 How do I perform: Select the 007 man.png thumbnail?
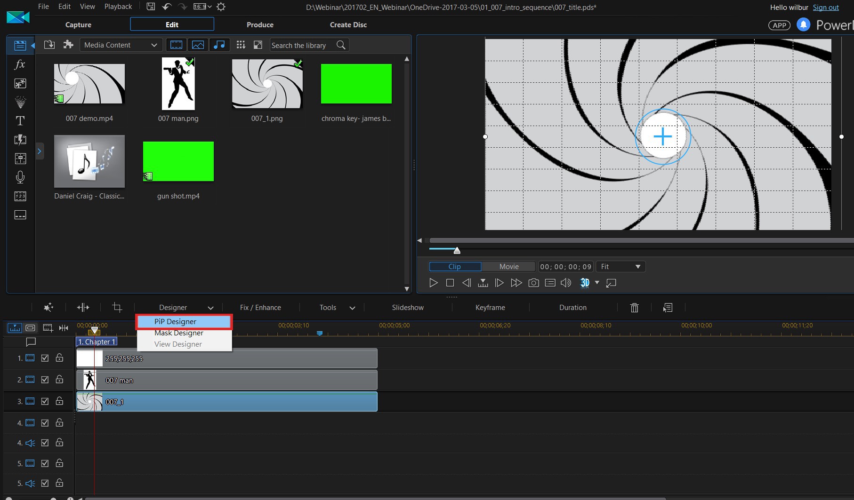[178, 84]
